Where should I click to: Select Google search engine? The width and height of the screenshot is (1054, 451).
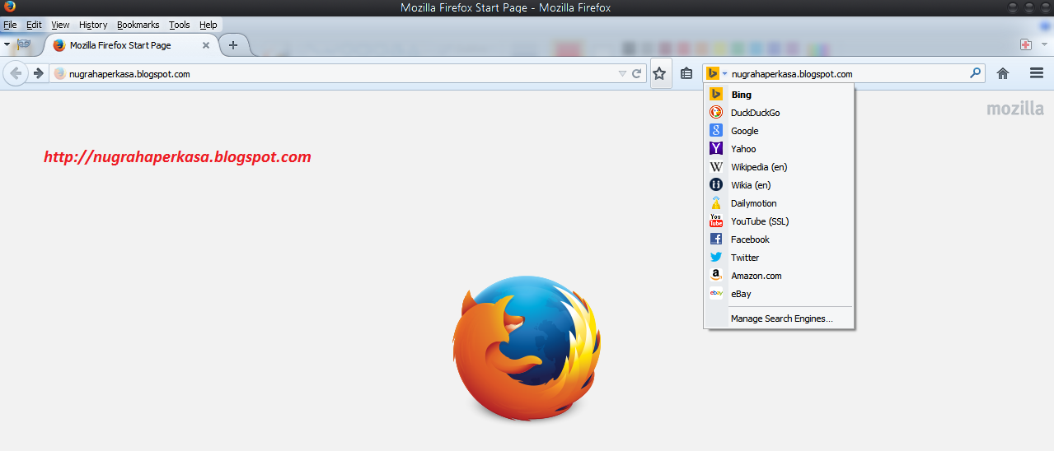point(779,131)
